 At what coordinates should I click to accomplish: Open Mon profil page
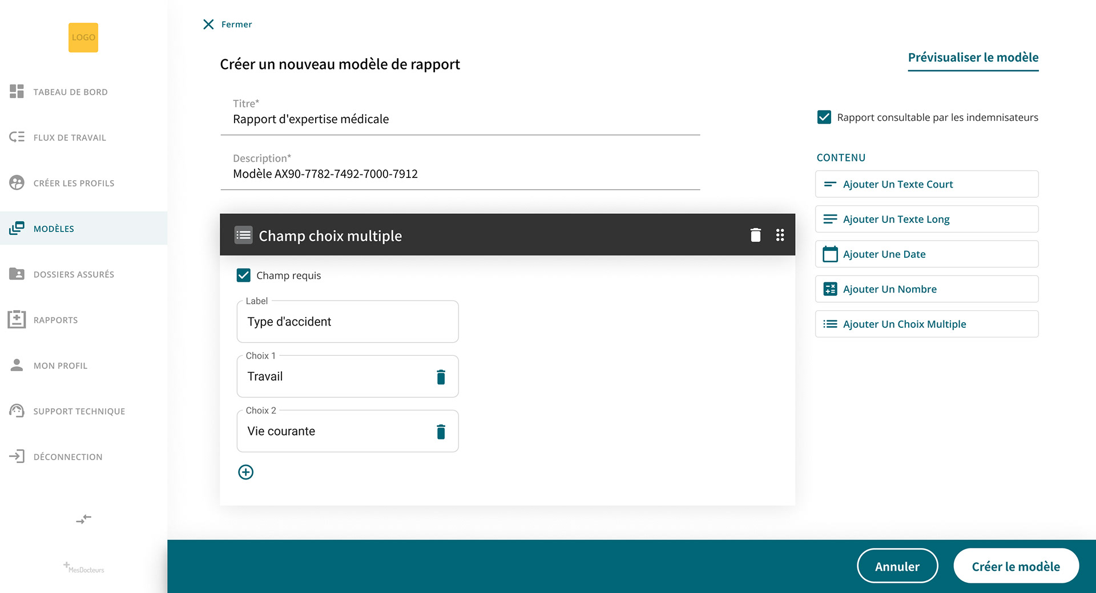click(x=83, y=365)
